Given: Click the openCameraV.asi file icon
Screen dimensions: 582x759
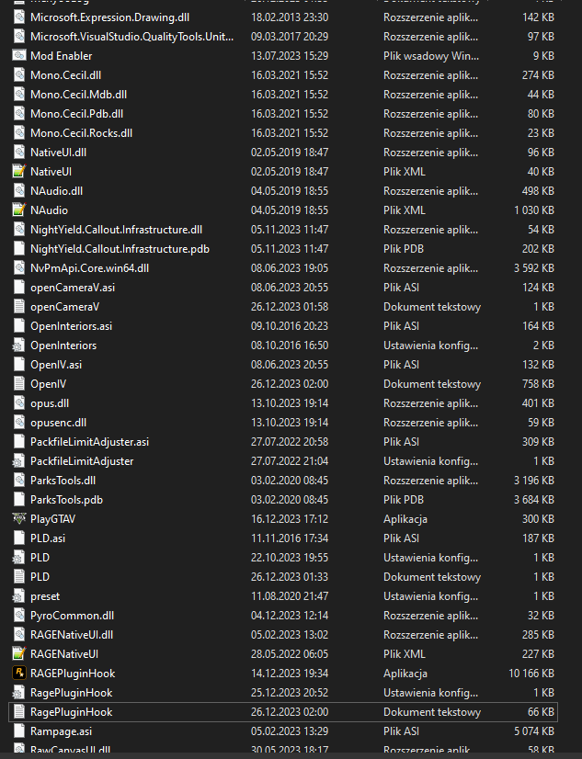Looking at the screenshot, I should [x=19, y=287].
